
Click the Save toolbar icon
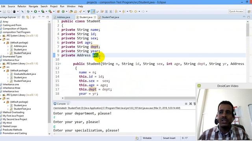tap(4, 11)
